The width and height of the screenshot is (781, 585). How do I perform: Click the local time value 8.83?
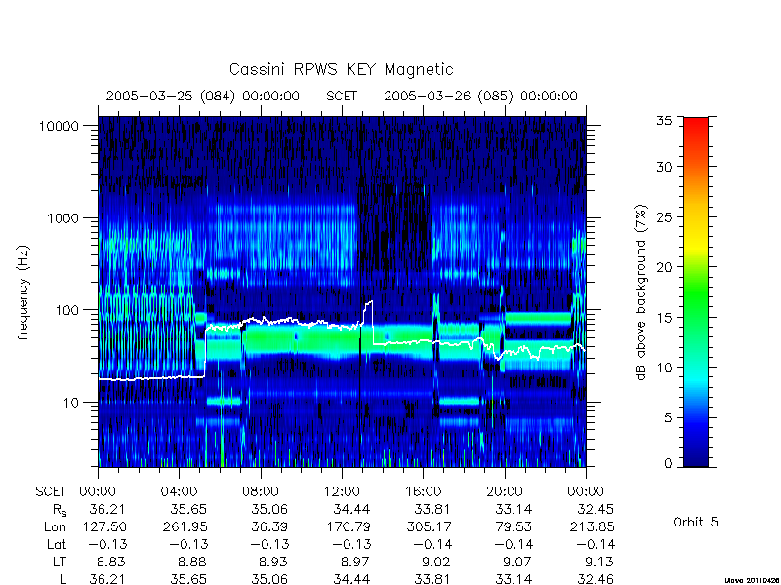point(110,563)
